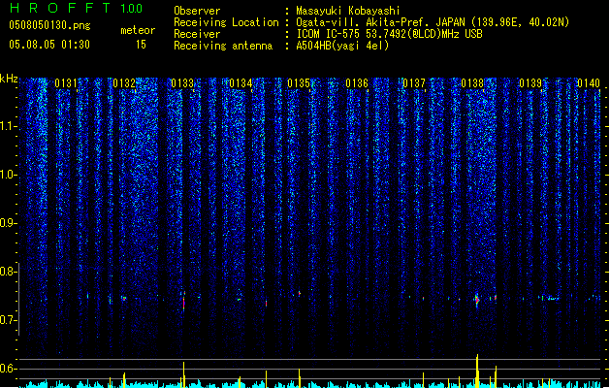Click the 0135 time marker
Viewport: 610px width, 388px height.
pos(299,83)
